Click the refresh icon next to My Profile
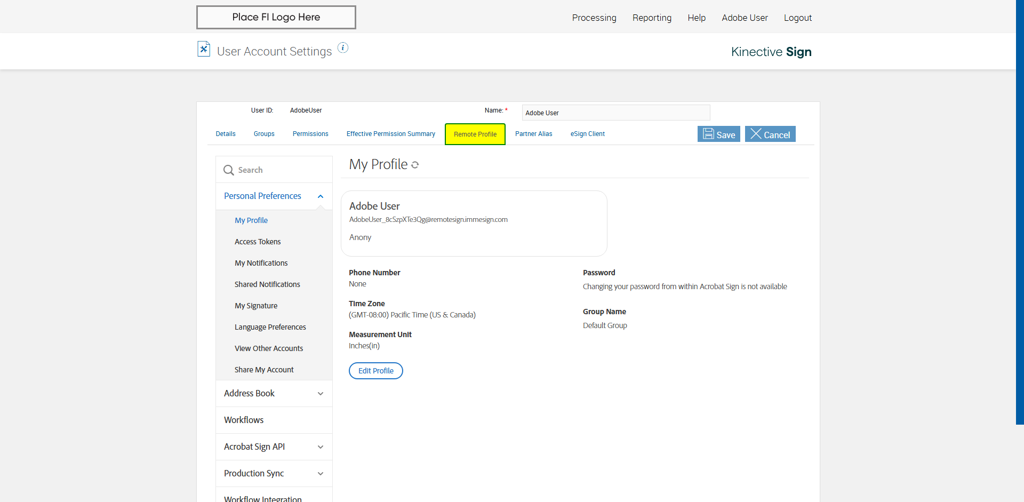The width and height of the screenshot is (1024, 502). click(x=415, y=165)
